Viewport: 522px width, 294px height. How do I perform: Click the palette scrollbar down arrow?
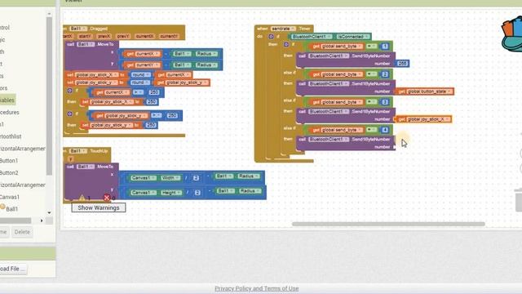click(x=49, y=212)
